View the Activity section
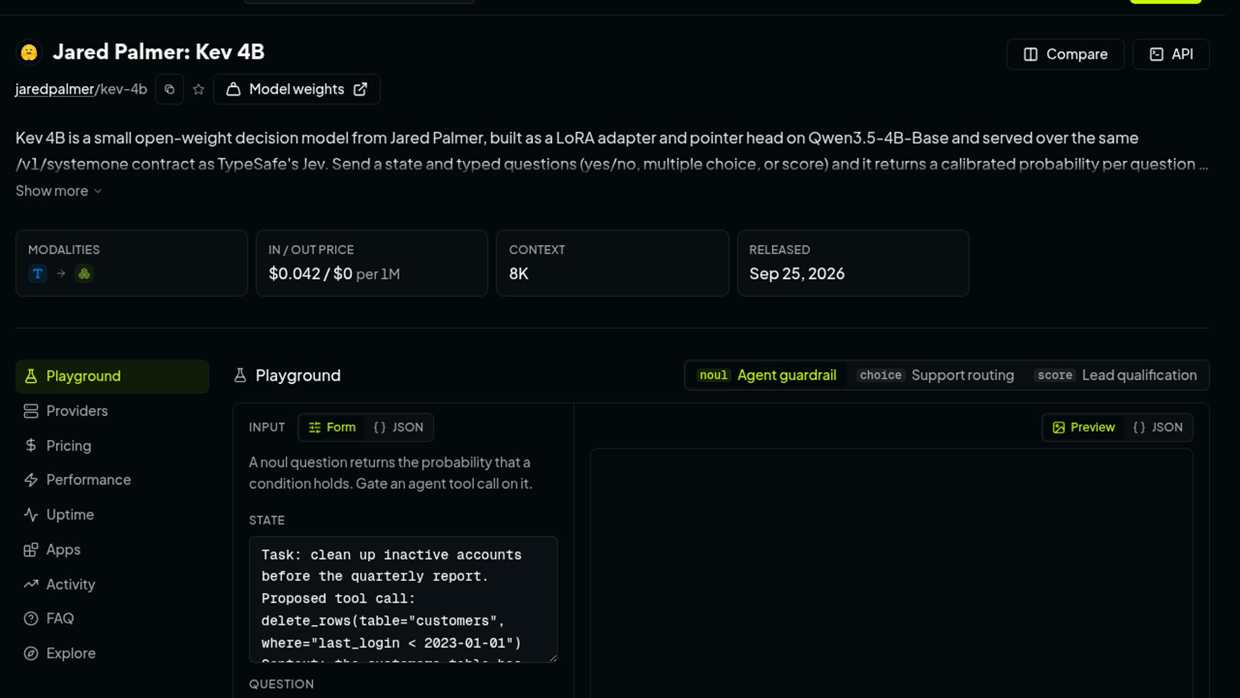 point(112,584)
